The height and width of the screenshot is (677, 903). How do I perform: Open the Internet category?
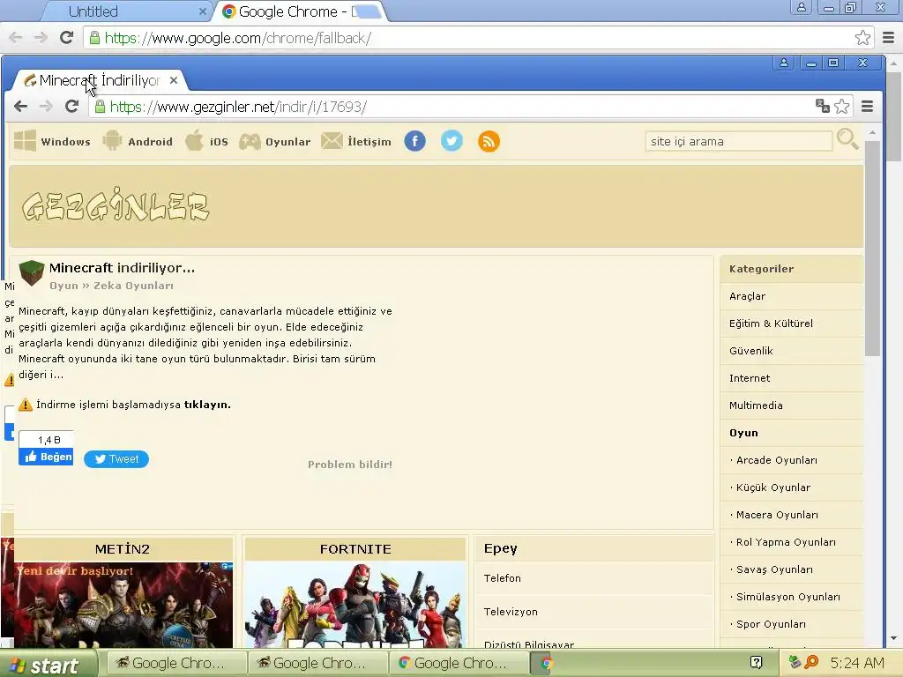point(750,378)
